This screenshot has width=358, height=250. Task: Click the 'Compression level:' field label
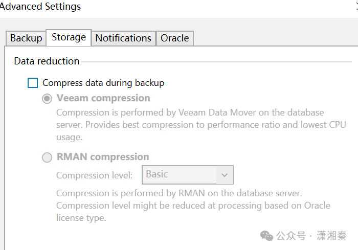click(x=94, y=175)
